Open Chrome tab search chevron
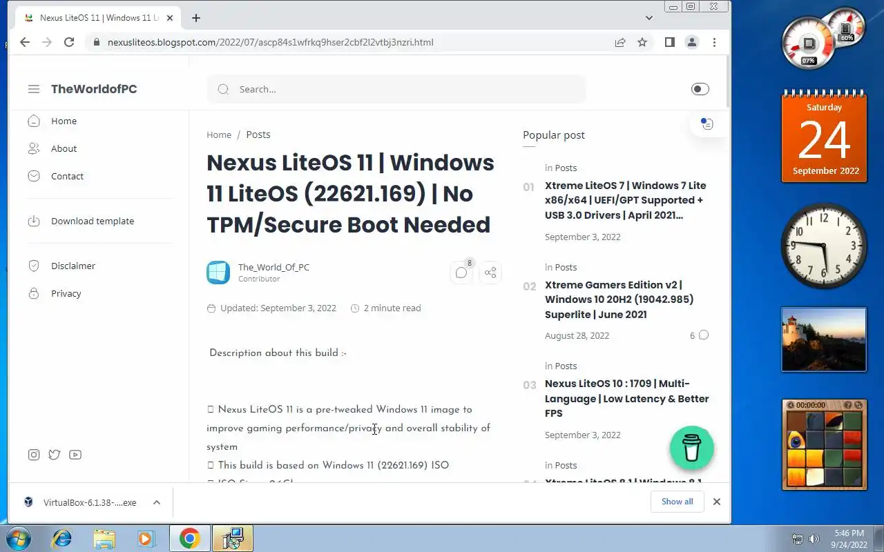 (x=649, y=18)
